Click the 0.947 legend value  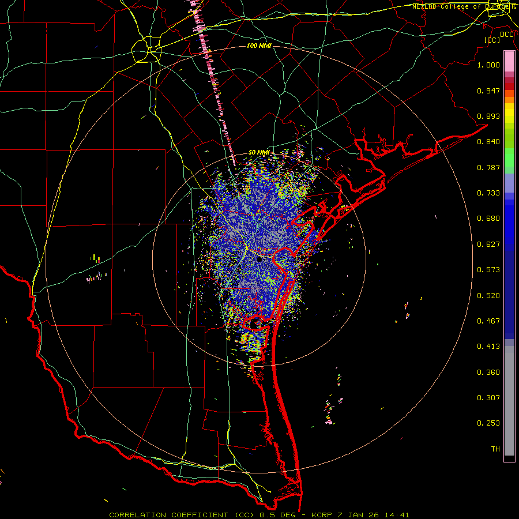point(488,91)
